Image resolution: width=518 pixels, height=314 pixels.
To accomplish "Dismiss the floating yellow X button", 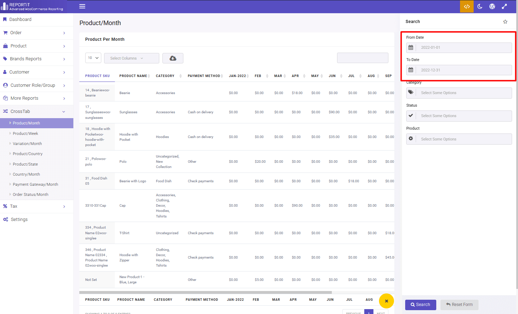I will coord(386,301).
